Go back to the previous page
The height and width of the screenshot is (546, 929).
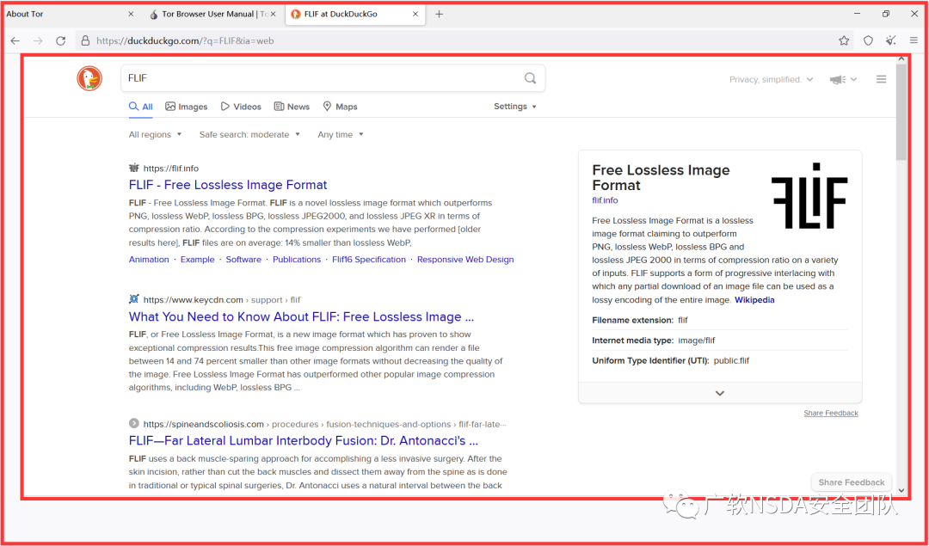(15, 41)
